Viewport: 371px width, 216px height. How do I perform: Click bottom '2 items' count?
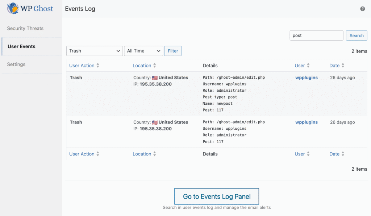pyautogui.click(x=359, y=169)
